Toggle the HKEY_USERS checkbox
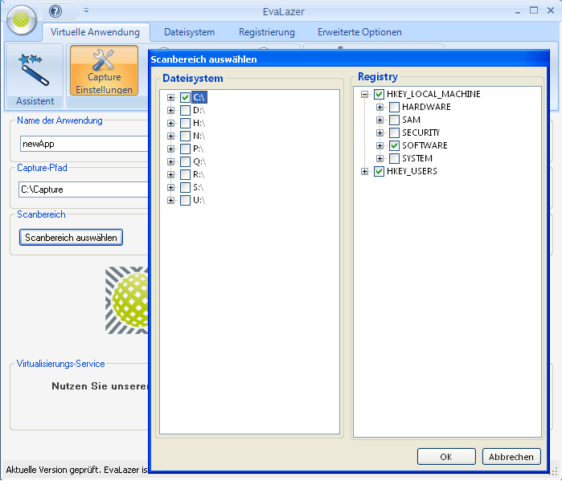This screenshot has width=562, height=481. 379,171
